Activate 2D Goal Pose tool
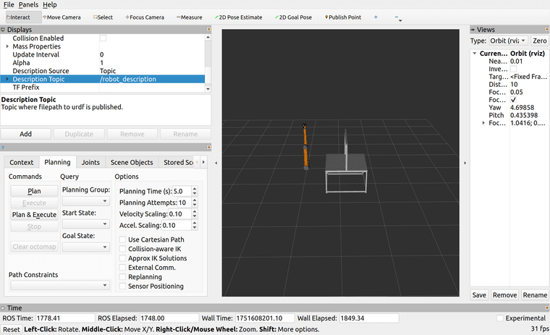This screenshot has height=335, width=550. pyautogui.click(x=294, y=17)
